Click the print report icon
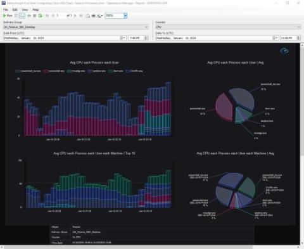 (93, 16)
